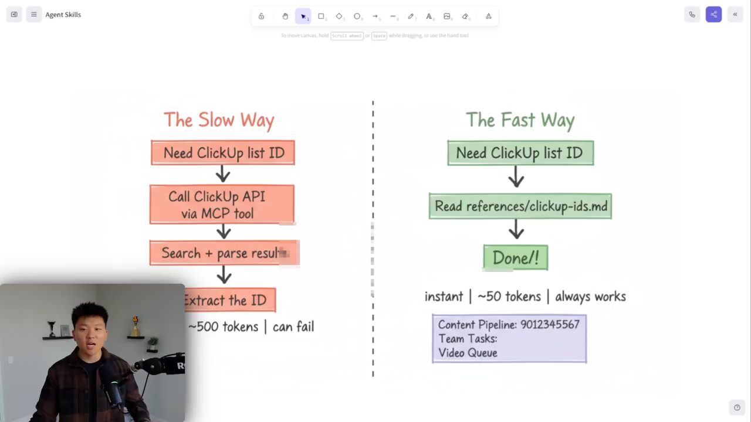This screenshot has width=751, height=422.
Task: Select the green "Done!" box
Action: [516, 258]
